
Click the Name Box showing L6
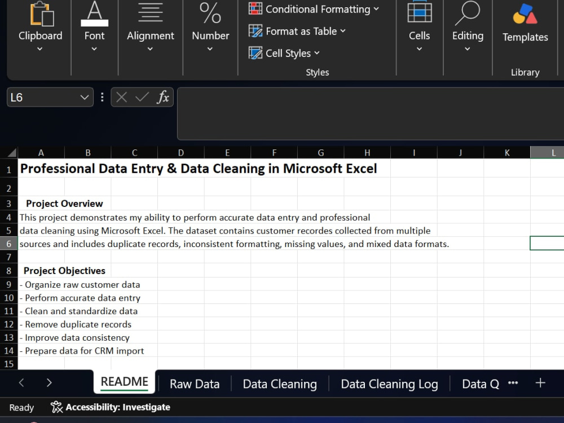tap(43, 98)
